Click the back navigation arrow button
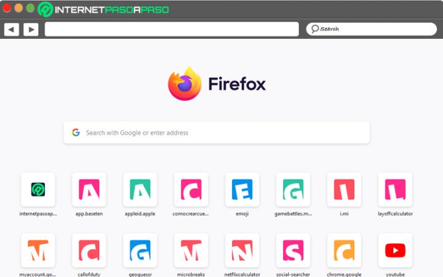This screenshot has width=443, height=277. click(x=11, y=29)
